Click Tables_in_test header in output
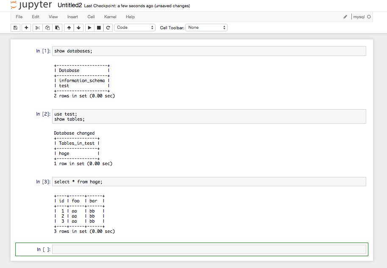 click(x=77, y=143)
